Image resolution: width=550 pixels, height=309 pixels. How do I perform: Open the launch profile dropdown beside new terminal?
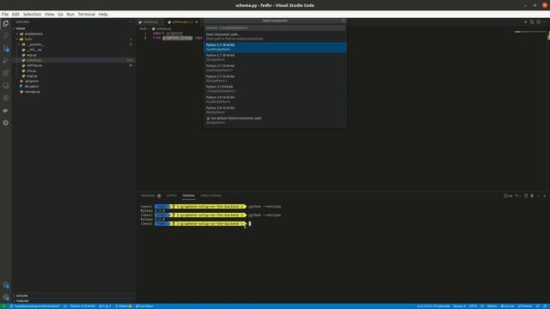tap(521, 196)
